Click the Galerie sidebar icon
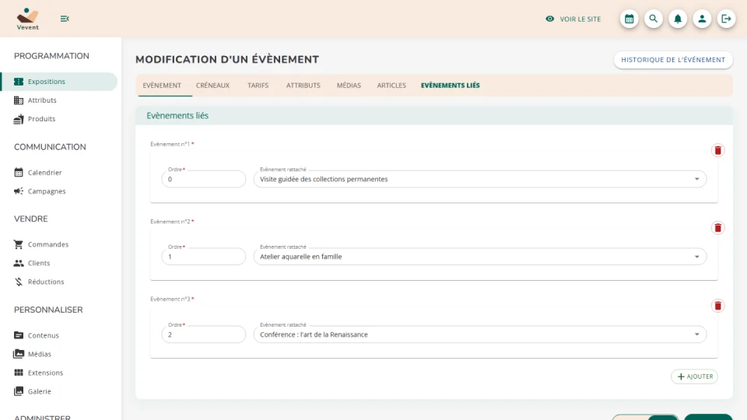The height and width of the screenshot is (420, 747). [x=19, y=391]
